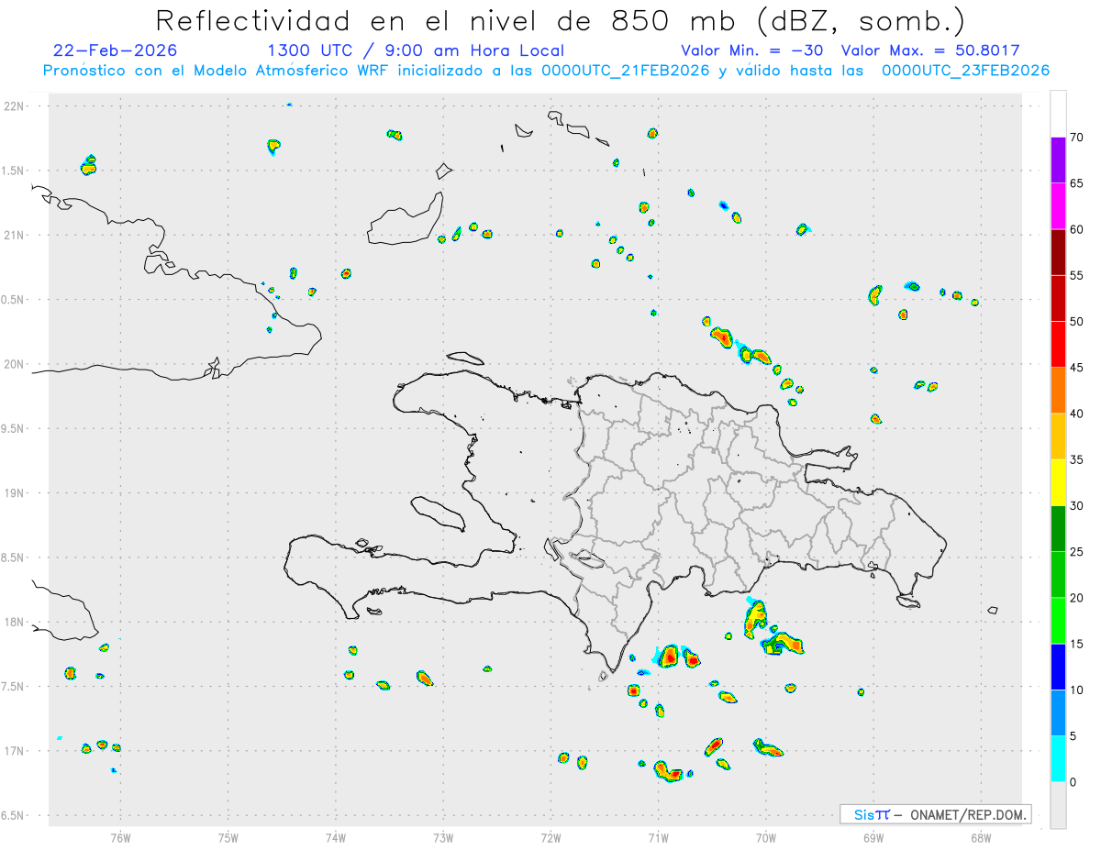Click the red 50–55 dBZ colorbar segment
1101x850 pixels.
[1058, 298]
